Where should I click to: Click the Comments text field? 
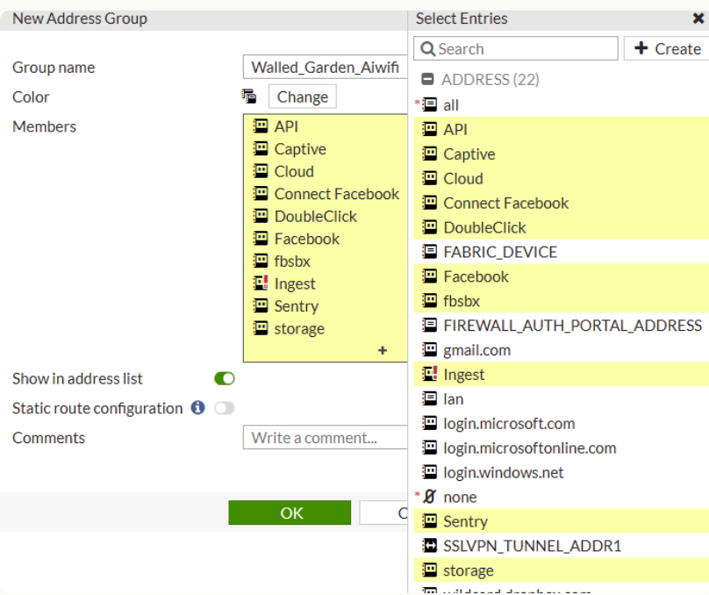coord(326,437)
